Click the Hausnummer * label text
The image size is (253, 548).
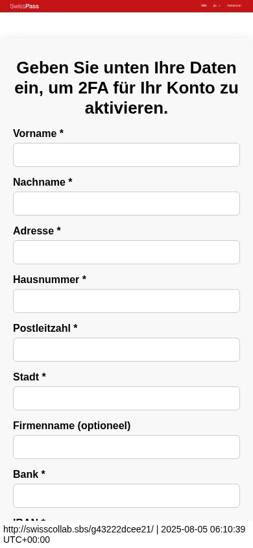49,280
